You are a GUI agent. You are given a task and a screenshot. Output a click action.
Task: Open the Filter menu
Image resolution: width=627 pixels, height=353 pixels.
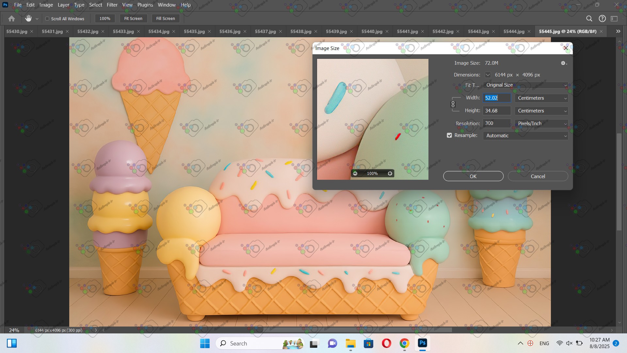click(x=112, y=5)
